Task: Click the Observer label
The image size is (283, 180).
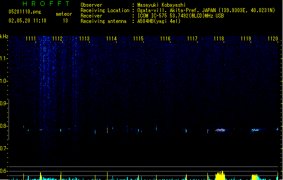Action: [x=91, y=5]
